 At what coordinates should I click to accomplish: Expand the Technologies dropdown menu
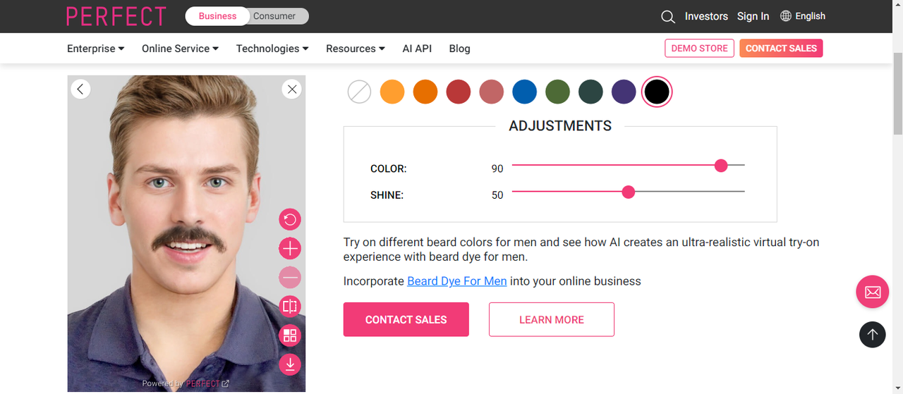[x=272, y=49]
